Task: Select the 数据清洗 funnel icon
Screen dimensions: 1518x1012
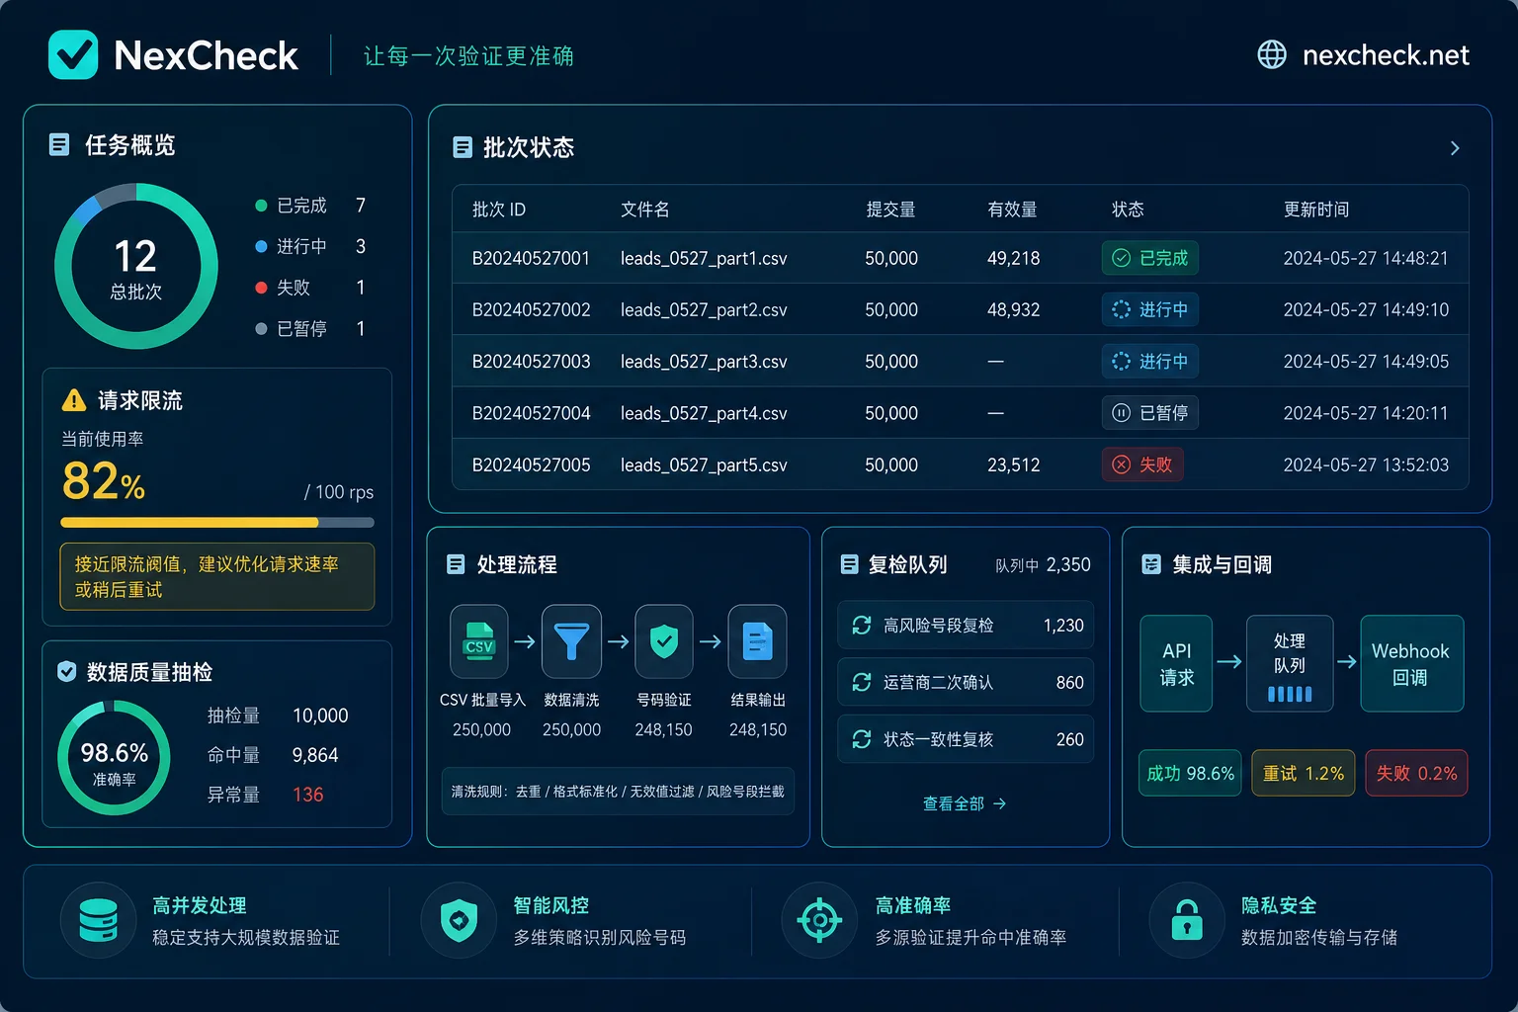Action: click(571, 641)
